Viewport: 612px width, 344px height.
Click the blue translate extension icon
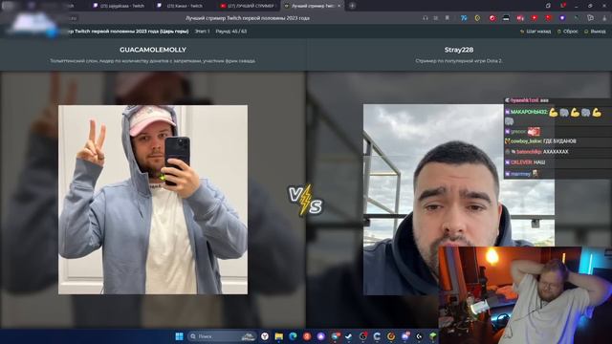click(464, 18)
